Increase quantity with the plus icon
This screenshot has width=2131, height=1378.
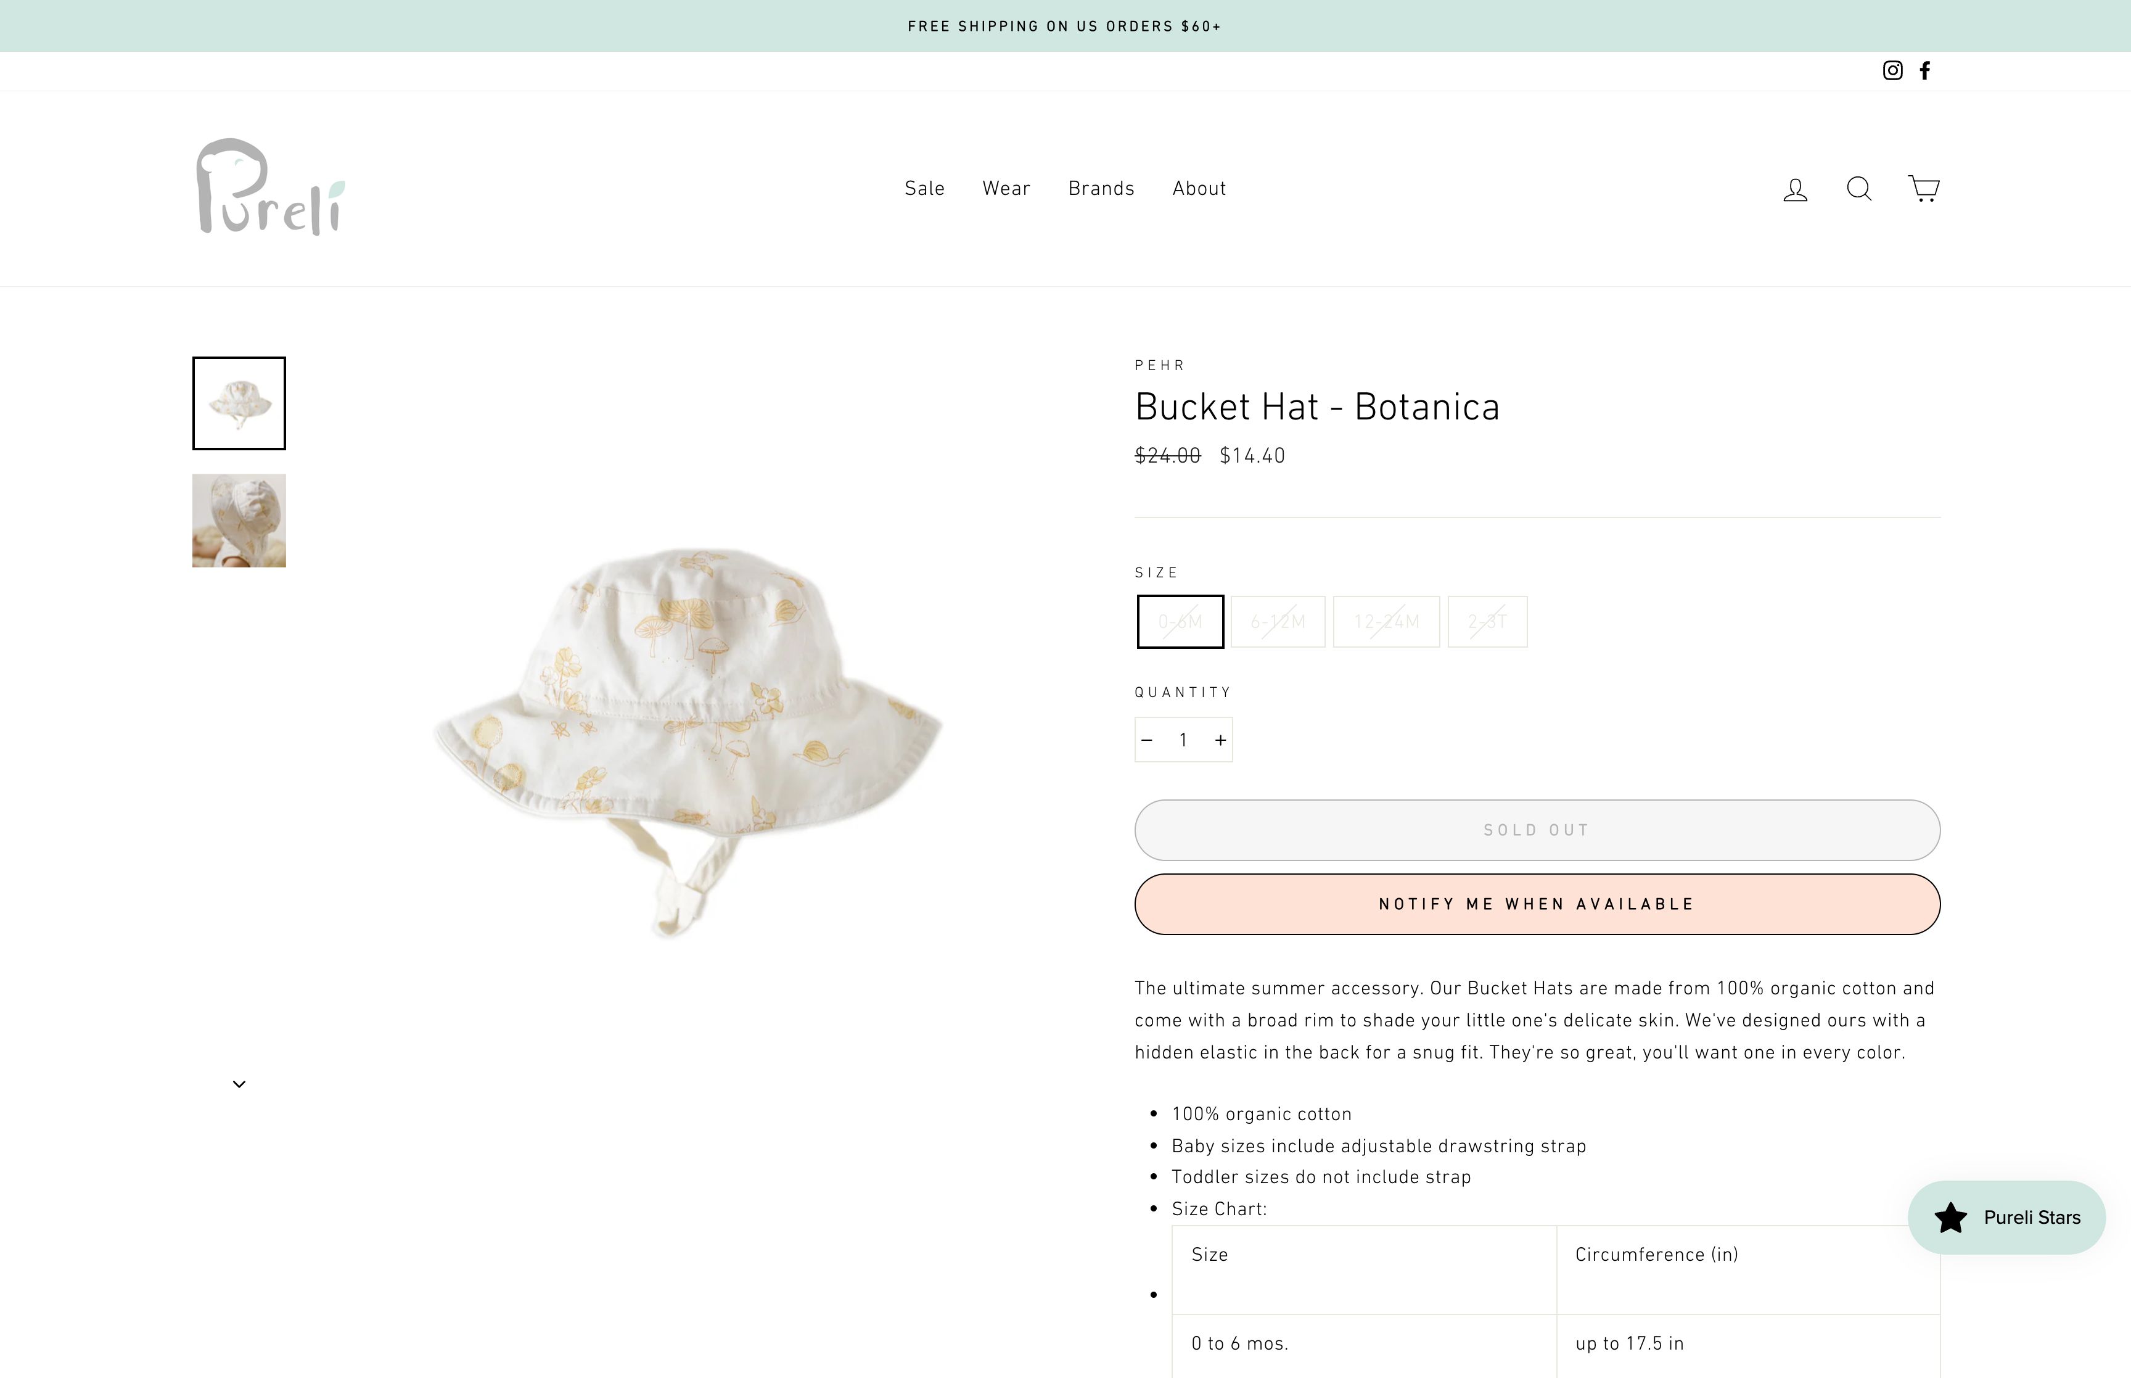(1220, 740)
